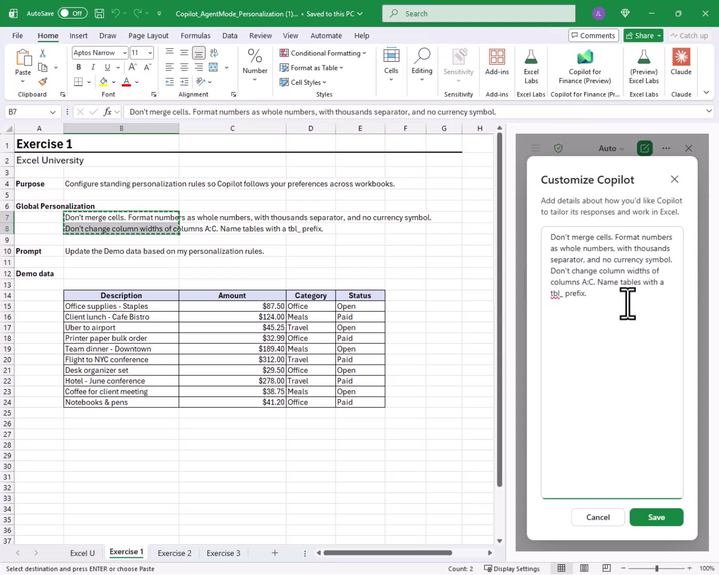Open the Editing search dropdown
This screenshot has width=719, height=575.
pos(422,64)
